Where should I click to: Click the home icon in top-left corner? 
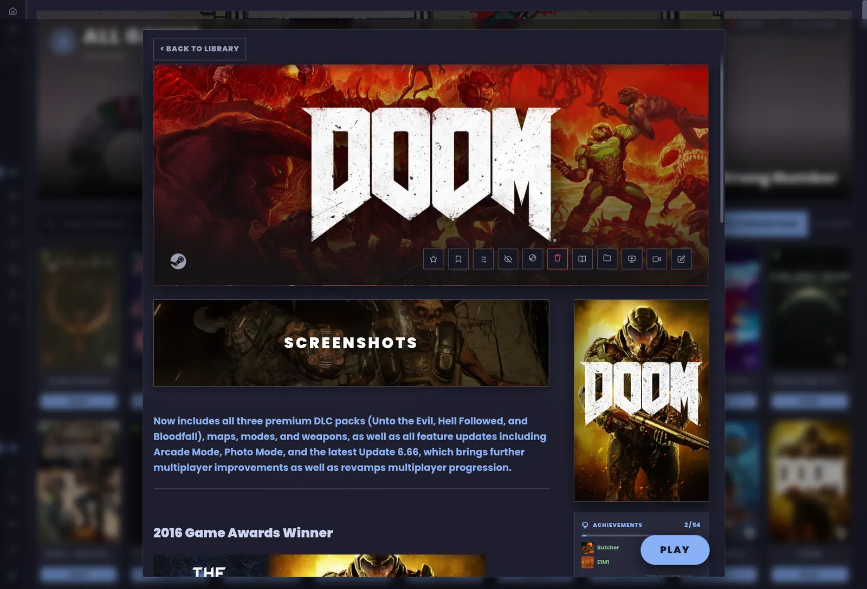[13, 11]
